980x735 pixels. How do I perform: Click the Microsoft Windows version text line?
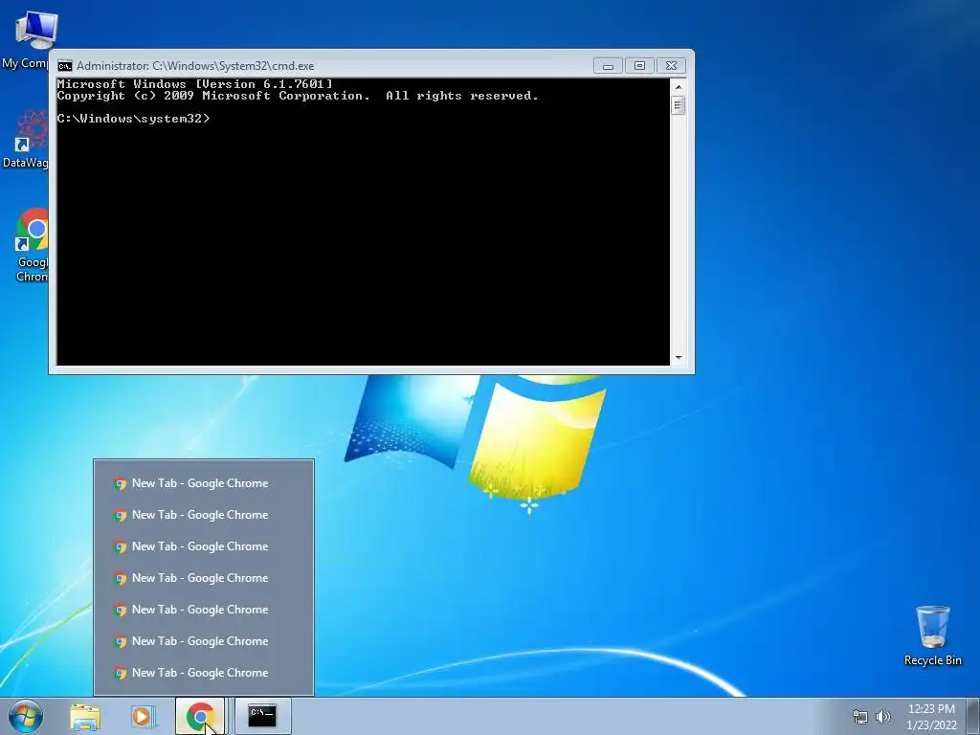(195, 84)
